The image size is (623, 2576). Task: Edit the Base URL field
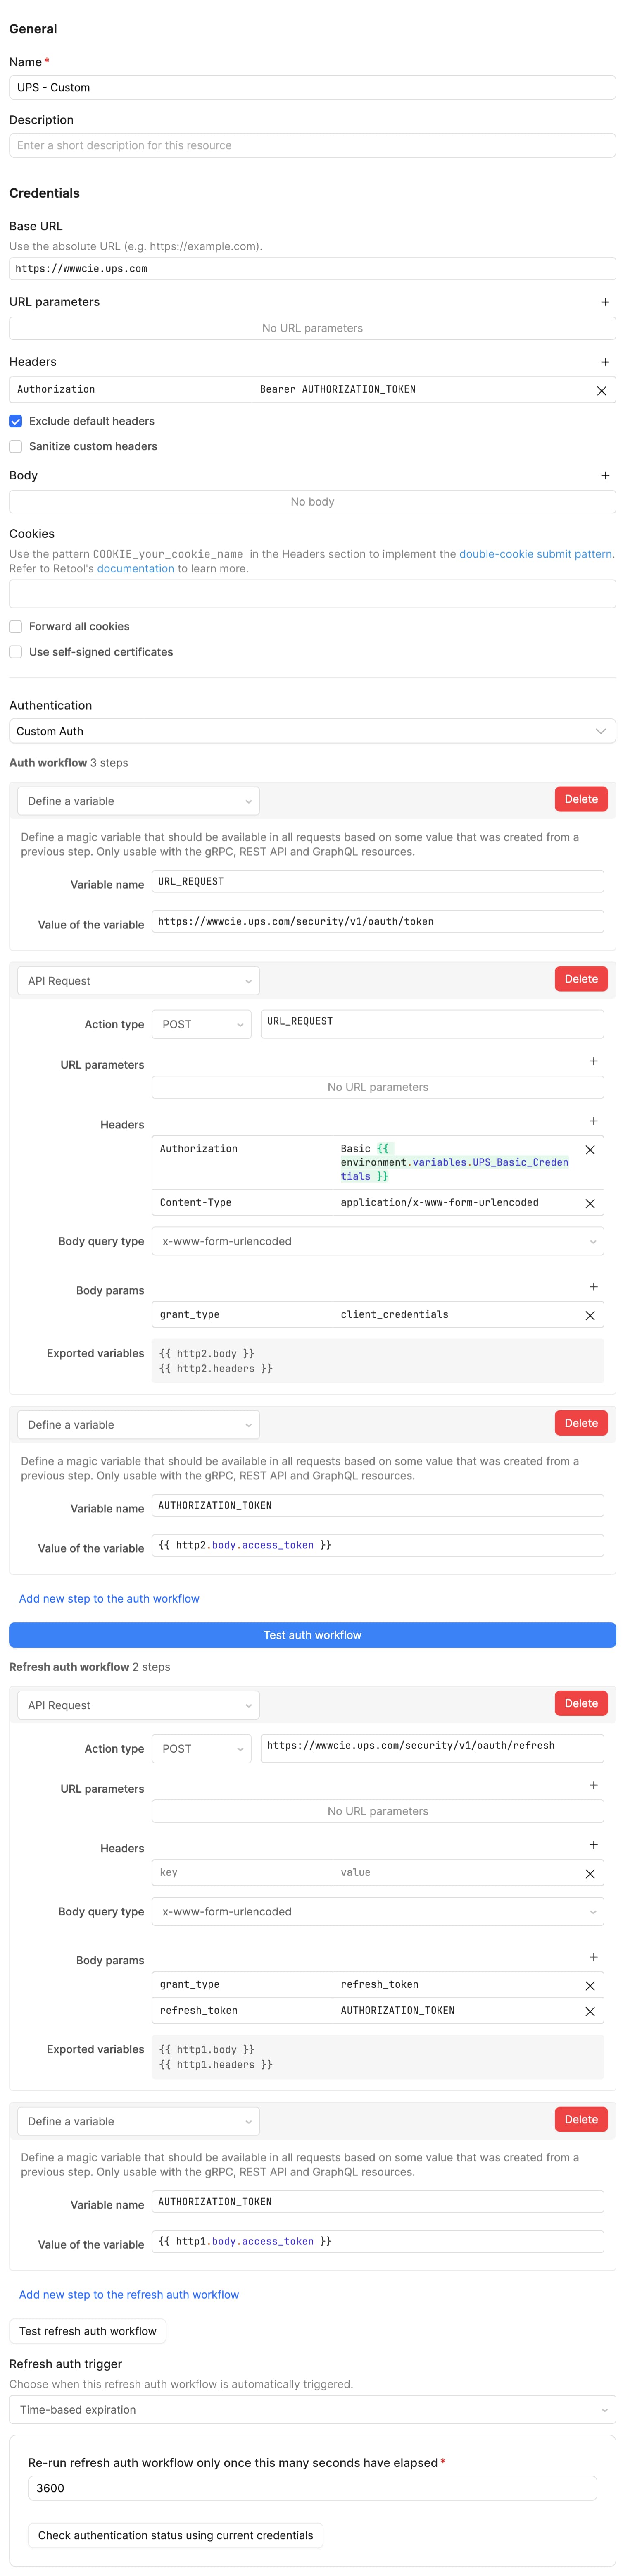click(x=312, y=269)
